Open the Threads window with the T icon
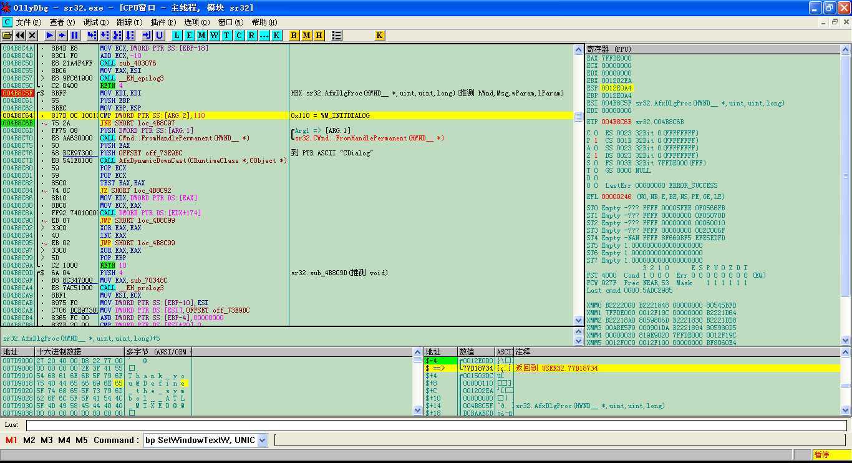The height and width of the screenshot is (463, 852). [x=227, y=36]
